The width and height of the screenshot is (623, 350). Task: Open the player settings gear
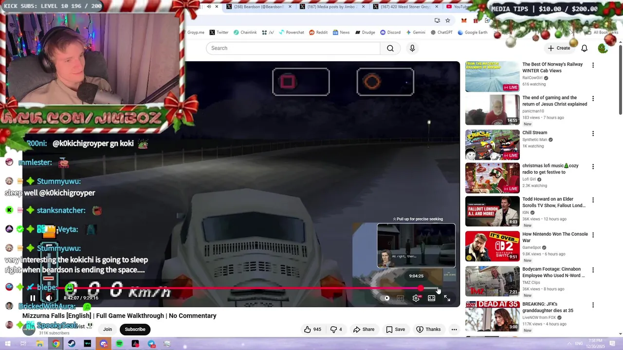[x=416, y=298]
